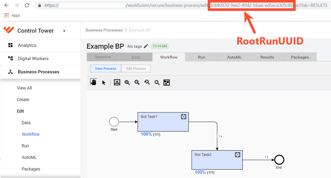
Task: Open Data under Edit in sidebar
Action: [x=26, y=123]
